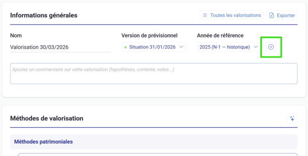Click the plus circle icon beside reference year
Image resolution: width=308 pixels, height=156 pixels.
(x=271, y=47)
